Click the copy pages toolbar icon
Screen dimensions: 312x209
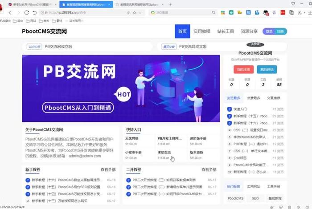(291, 12)
